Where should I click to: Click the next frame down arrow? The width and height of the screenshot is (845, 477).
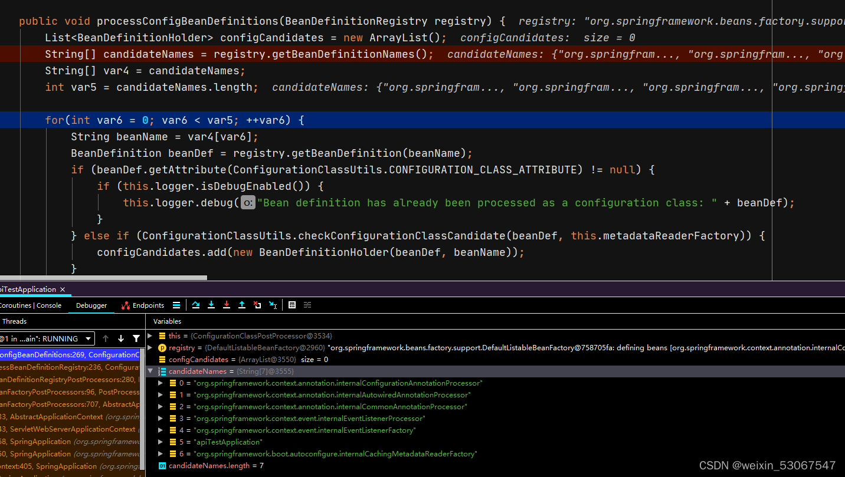tap(121, 338)
